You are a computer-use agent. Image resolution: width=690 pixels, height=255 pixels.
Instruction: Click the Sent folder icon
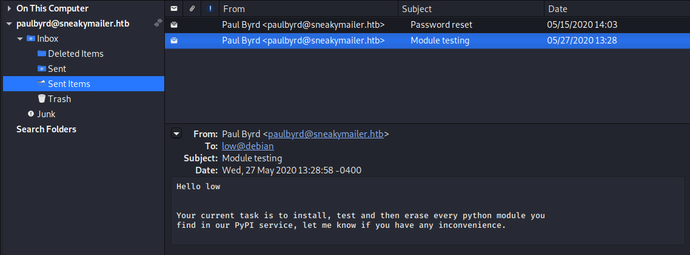[42, 69]
